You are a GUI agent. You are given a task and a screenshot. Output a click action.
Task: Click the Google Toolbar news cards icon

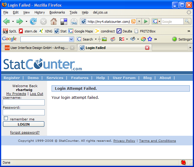113,39
